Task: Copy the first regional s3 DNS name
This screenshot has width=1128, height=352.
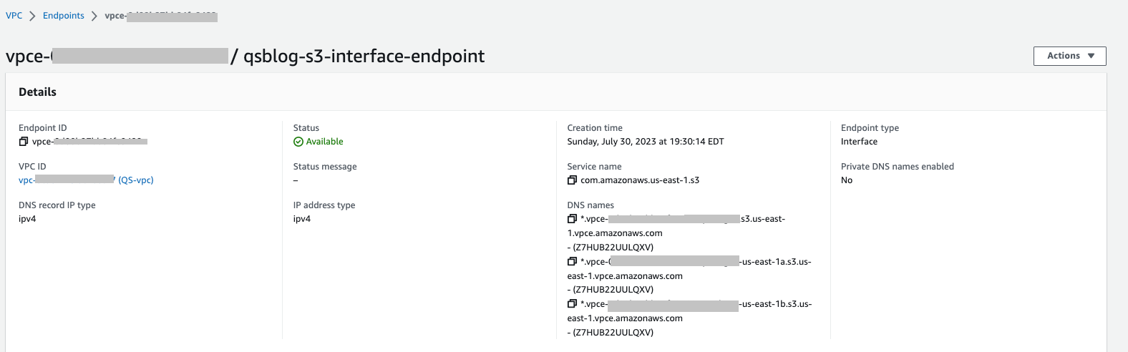Action: point(572,219)
